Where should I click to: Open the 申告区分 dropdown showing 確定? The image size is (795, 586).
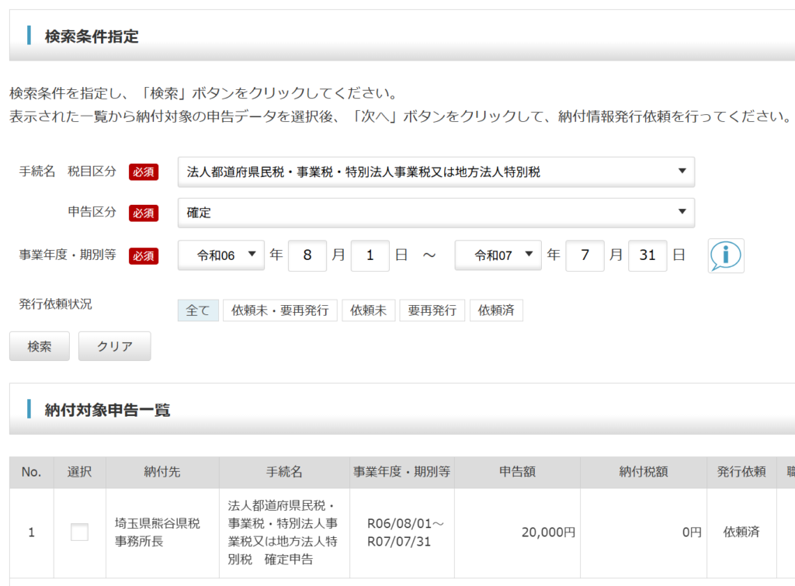click(436, 213)
